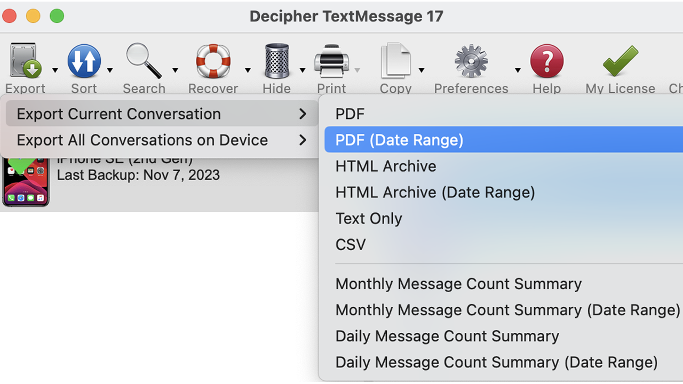Click the Export hard drive icon

(x=25, y=61)
